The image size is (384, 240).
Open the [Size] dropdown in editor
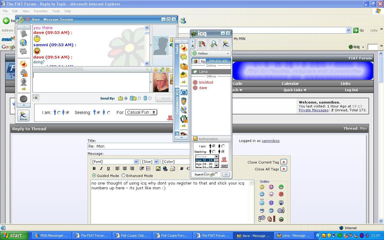click(x=150, y=161)
